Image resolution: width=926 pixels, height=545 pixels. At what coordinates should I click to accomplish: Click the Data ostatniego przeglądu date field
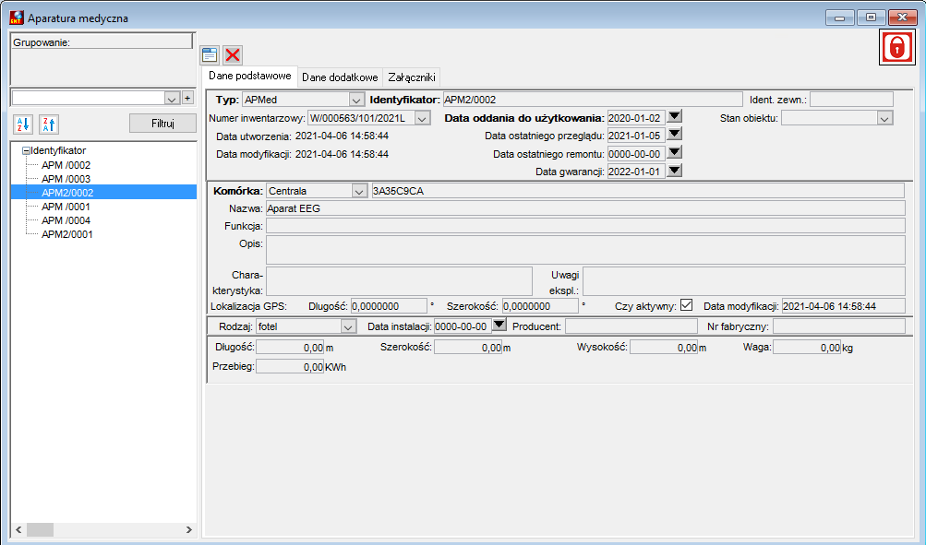[636, 136]
